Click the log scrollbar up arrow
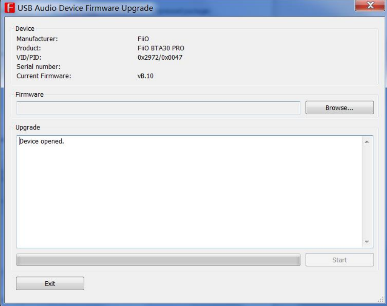 (x=367, y=142)
